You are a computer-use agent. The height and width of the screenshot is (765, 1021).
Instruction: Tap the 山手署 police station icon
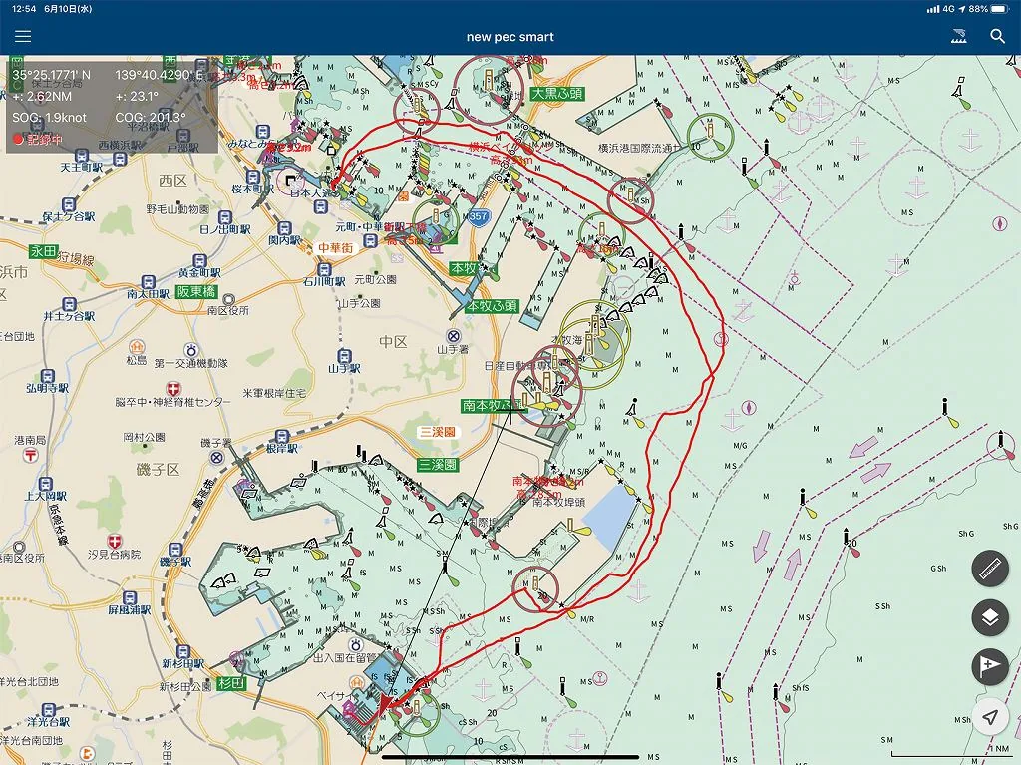point(454,336)
